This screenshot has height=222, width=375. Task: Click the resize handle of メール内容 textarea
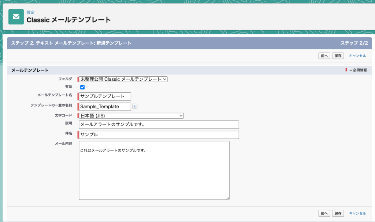pos(227,198)
